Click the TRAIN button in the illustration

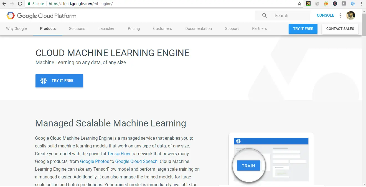(x=248, y=166)
